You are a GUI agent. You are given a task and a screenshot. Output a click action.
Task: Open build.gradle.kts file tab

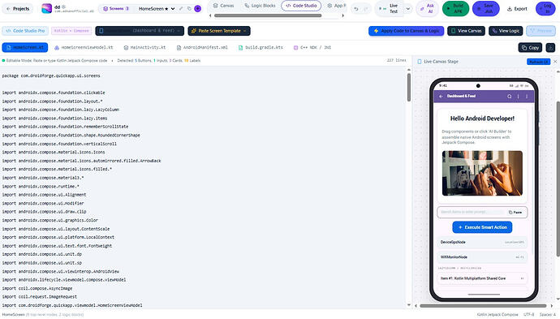click(x=261, y=47)
